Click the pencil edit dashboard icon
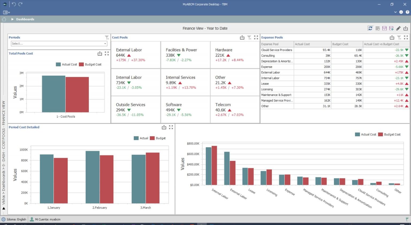The width and height of the screenshot is (411, 225). point(398,28)
